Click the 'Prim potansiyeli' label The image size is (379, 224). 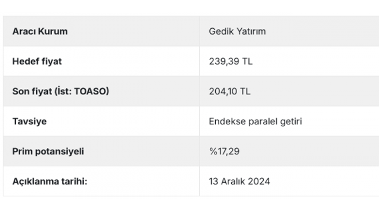48,151
